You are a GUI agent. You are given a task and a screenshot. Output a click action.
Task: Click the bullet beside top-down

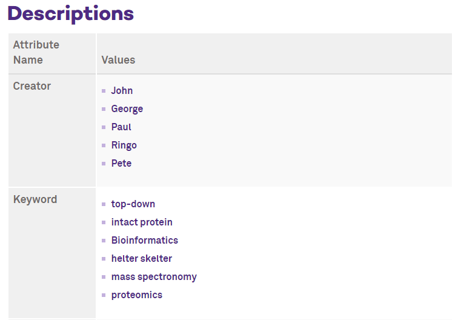click(104, 204)
